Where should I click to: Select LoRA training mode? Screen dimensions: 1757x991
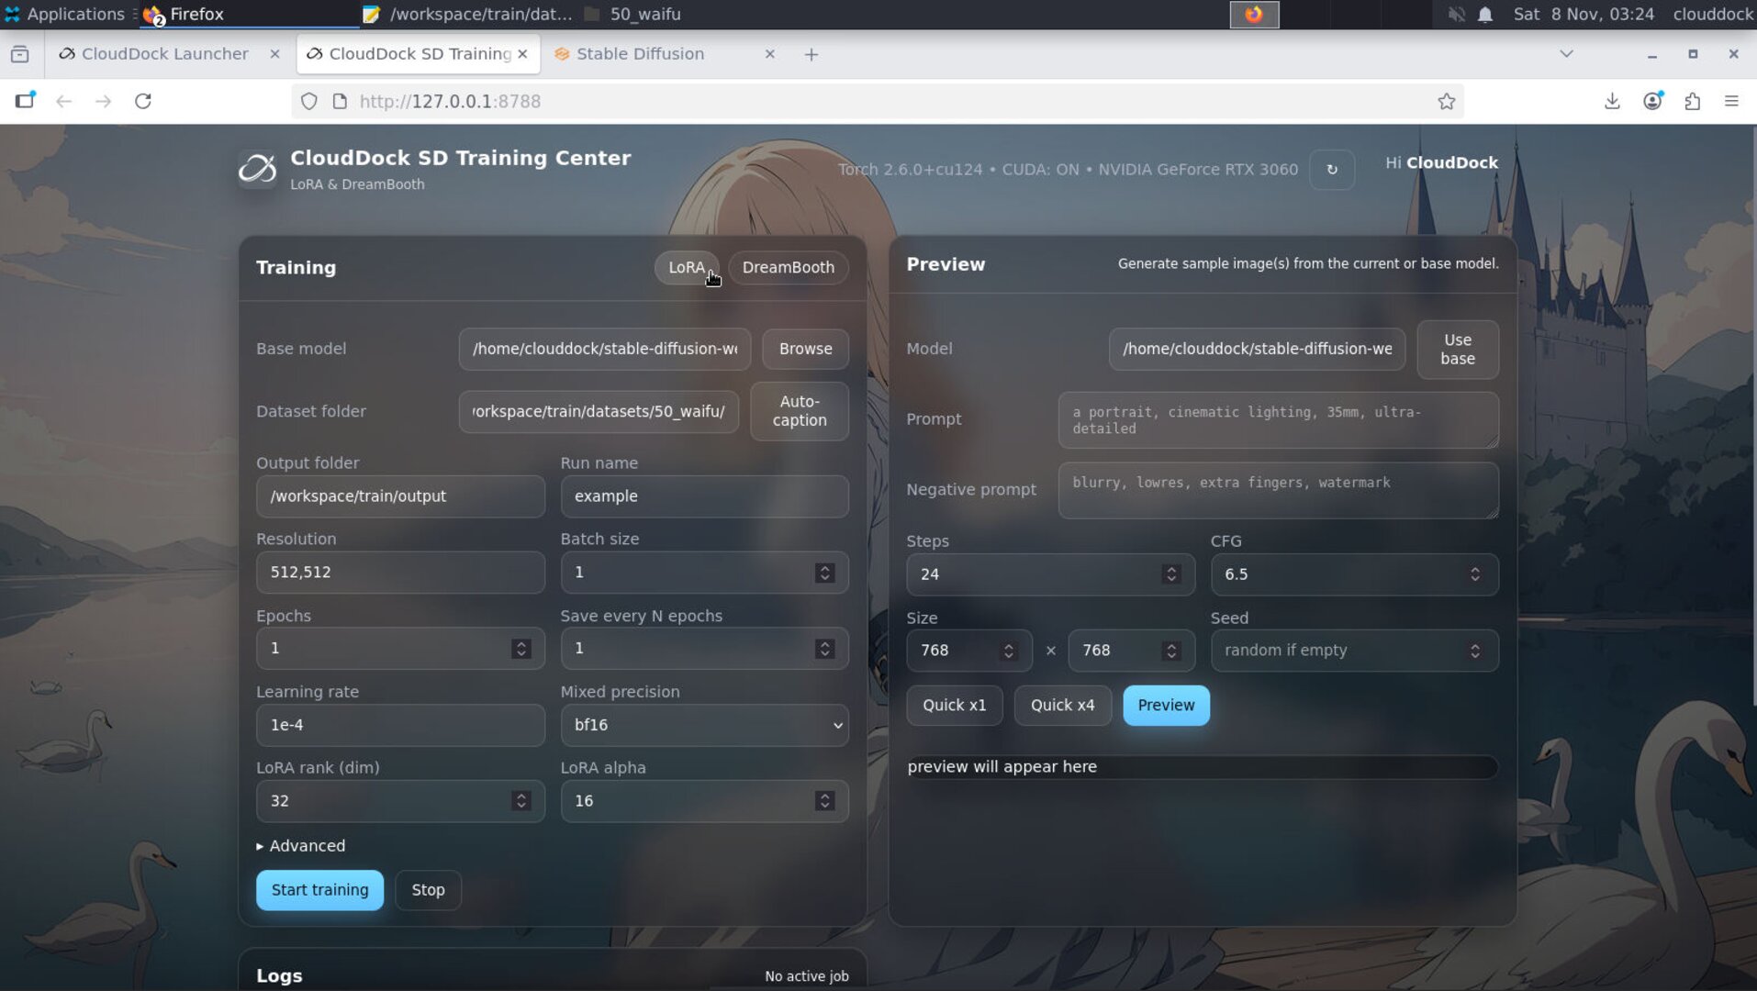click(686, 267)
